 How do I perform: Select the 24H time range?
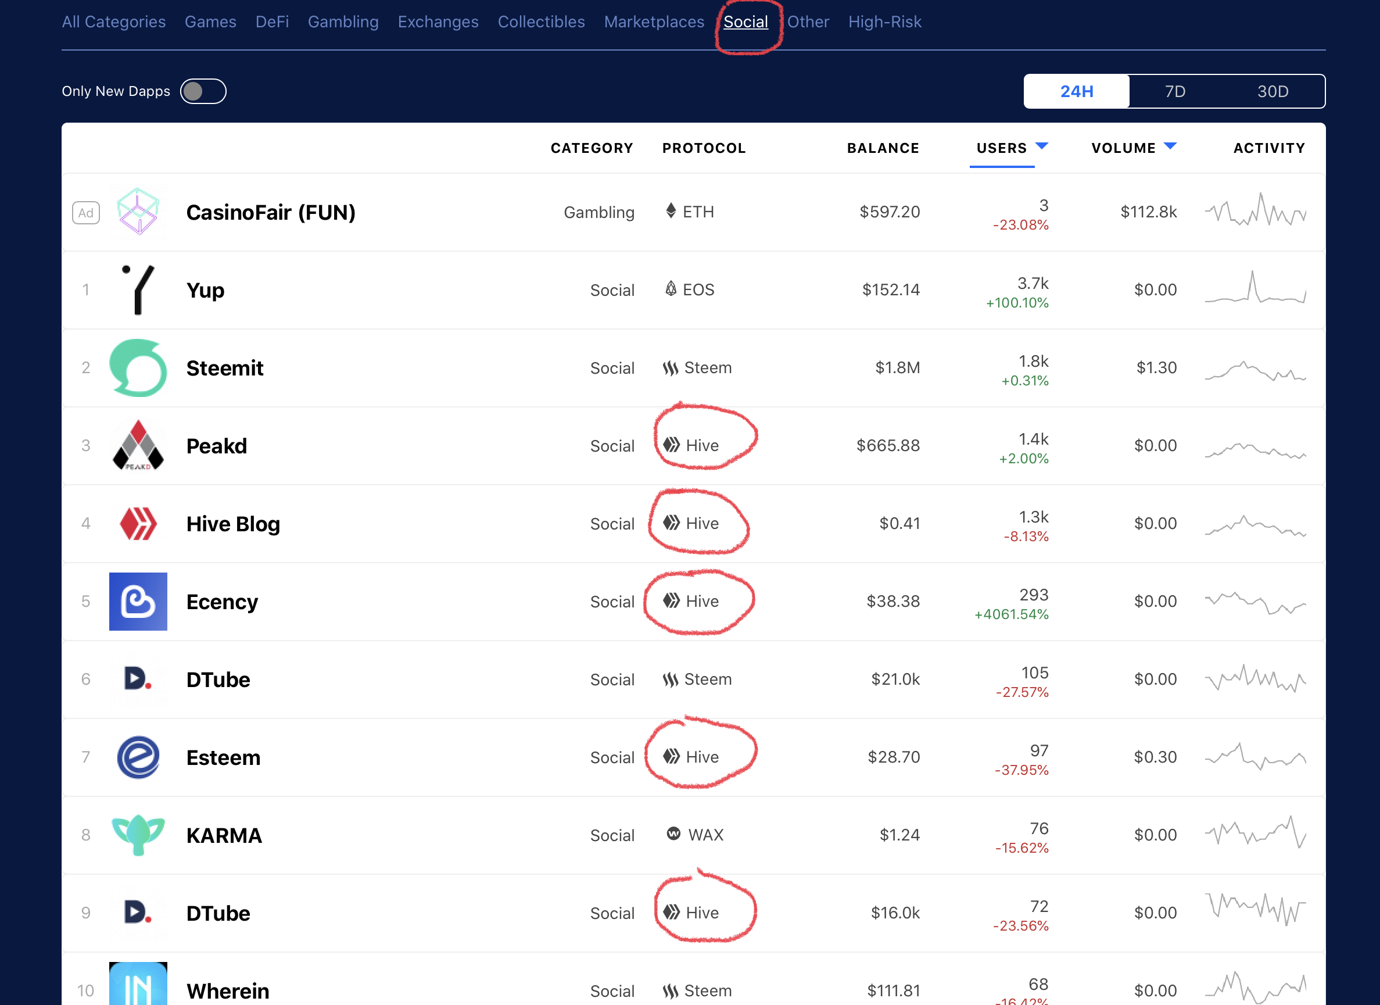tap(1076, 91)
